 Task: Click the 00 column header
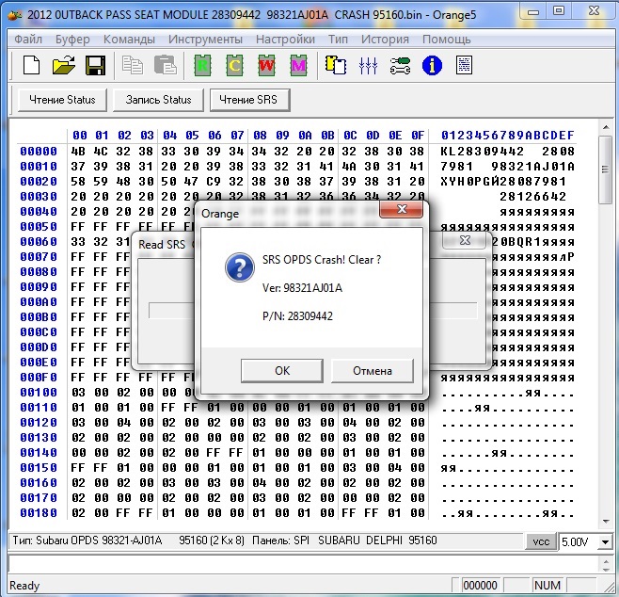click(x=79, y=136)
